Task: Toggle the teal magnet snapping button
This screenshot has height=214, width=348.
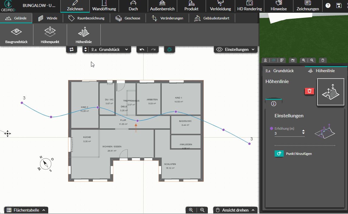Action: pos(170,49)
